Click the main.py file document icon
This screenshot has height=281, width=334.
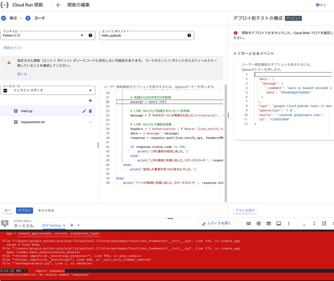coord(16,111)
